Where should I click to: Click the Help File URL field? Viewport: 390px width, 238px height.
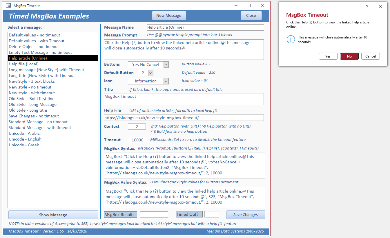(184, 118)
